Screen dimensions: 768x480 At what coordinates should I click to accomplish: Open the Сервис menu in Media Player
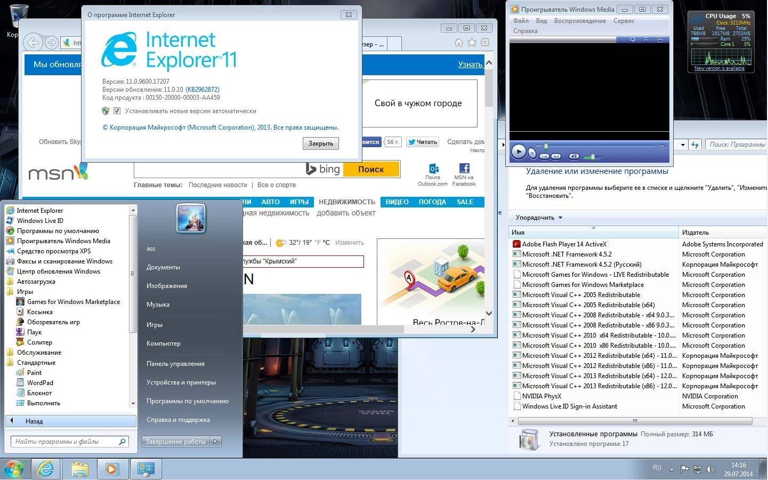point(624,21)
